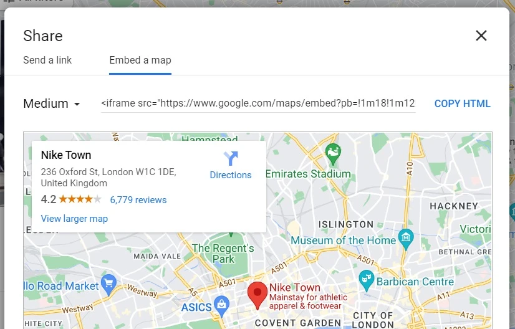Close the Share dialog with X
This screenshot has width=515, height=329.
[481, 36]
